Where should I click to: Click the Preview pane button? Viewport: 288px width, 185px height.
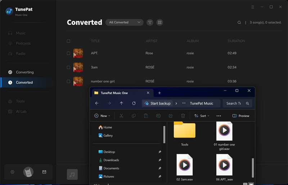pos(241,116)
